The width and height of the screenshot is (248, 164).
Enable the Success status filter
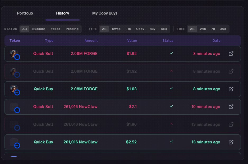pos(39,29)
